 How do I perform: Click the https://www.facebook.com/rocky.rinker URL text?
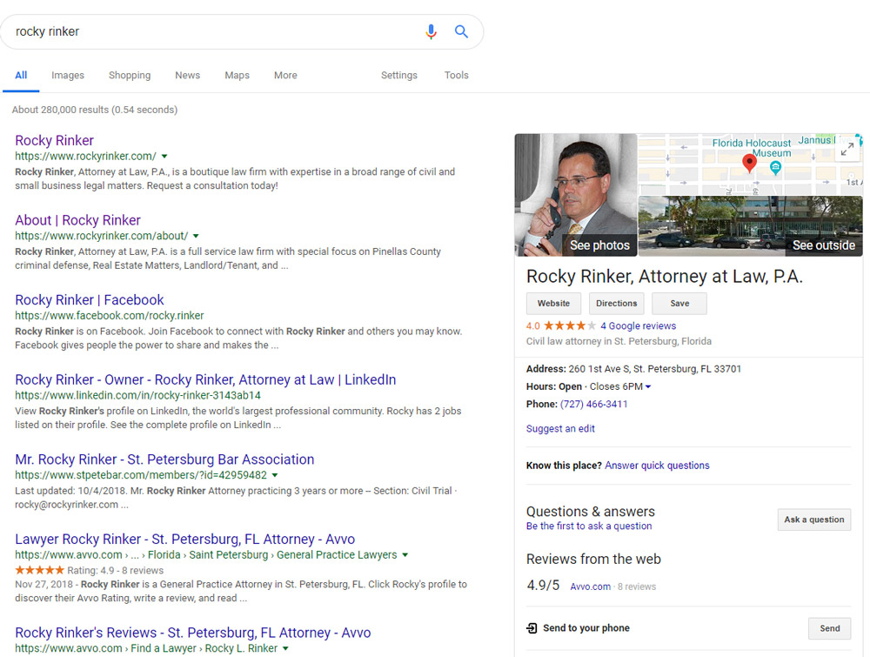110,316
